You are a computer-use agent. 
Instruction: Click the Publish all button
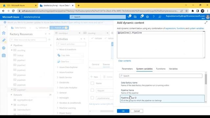[x=59, y=28]
